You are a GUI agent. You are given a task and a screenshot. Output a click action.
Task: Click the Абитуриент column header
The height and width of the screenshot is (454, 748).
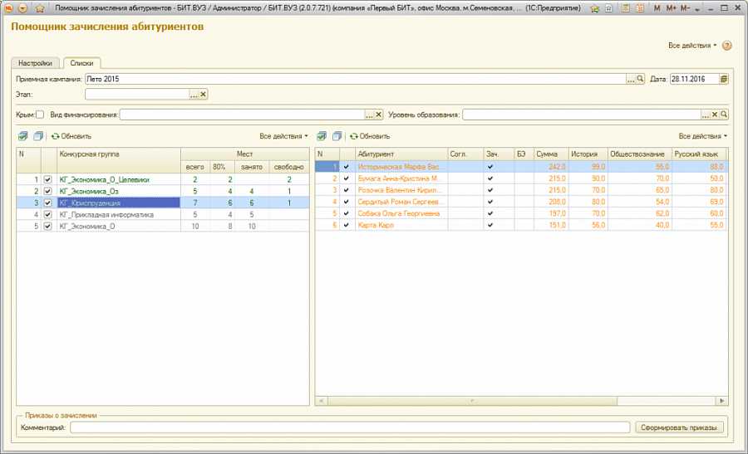coord(401,154)
